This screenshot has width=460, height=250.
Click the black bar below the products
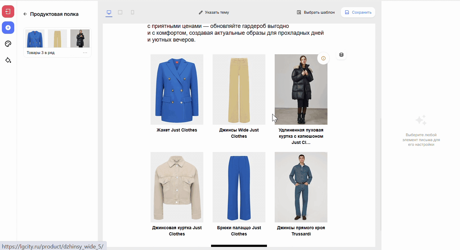pos(239,246)
